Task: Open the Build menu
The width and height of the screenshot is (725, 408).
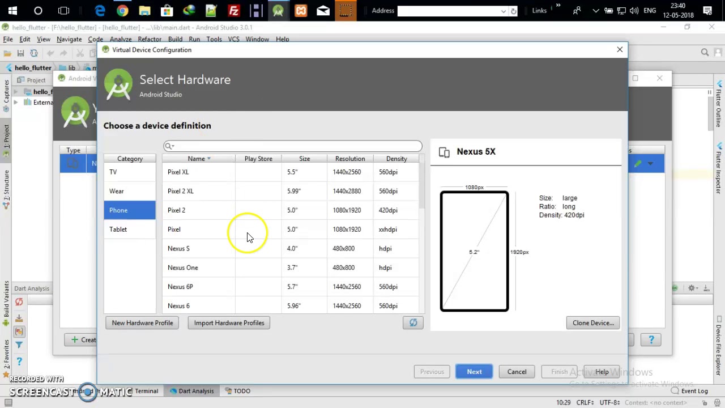Action: point(175,39)
